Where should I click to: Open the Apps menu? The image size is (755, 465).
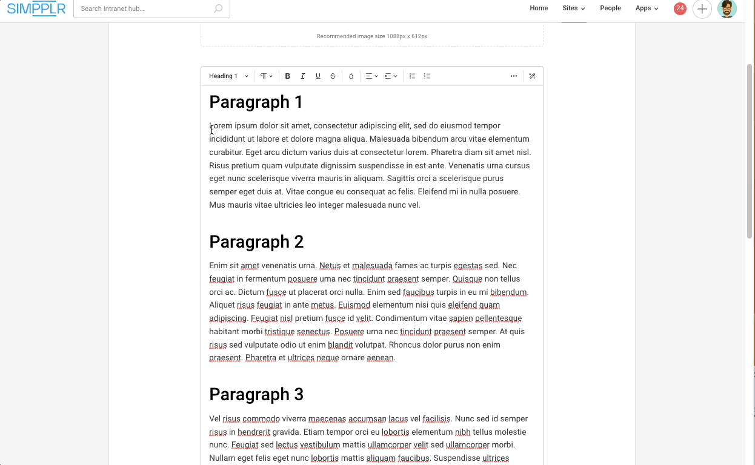pos(647,8)
